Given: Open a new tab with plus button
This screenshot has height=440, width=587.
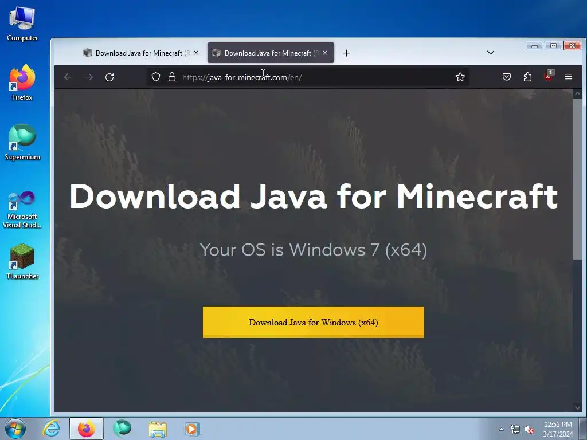Looking at the screenshot, I should pyautogui.click(x=346, y=53).
